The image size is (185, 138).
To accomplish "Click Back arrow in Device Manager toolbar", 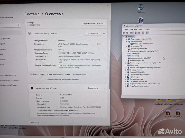I will (124, 33).
